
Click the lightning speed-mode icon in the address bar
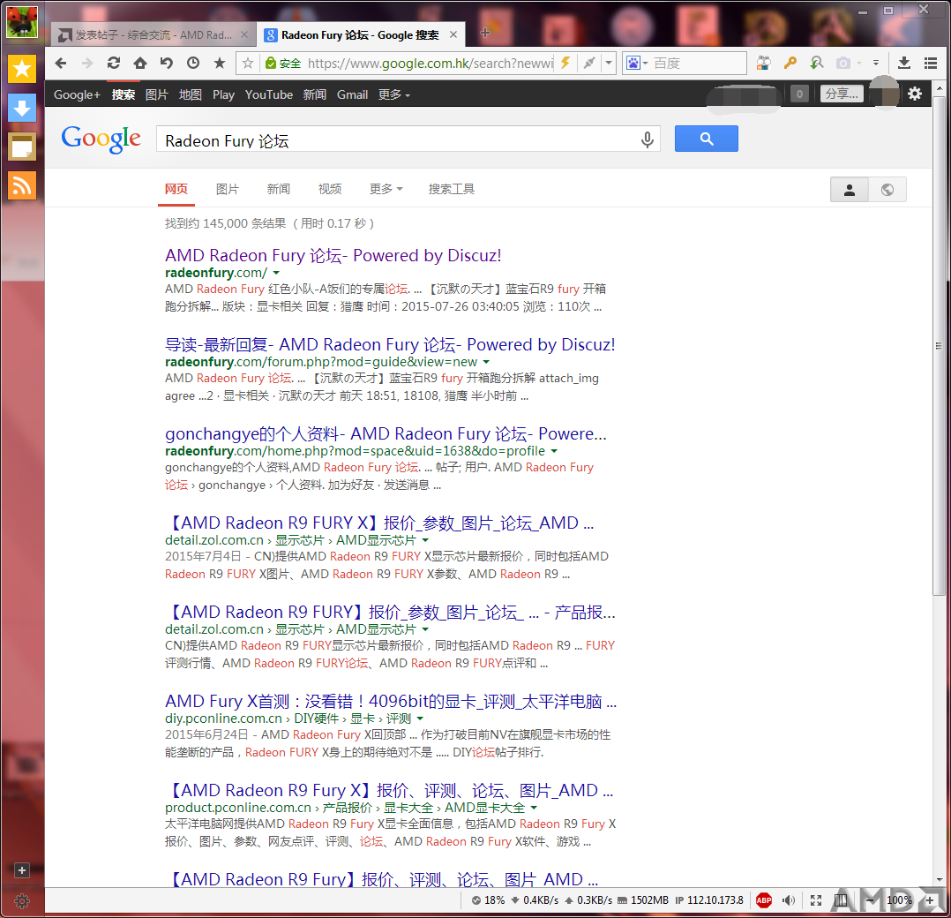565,63
